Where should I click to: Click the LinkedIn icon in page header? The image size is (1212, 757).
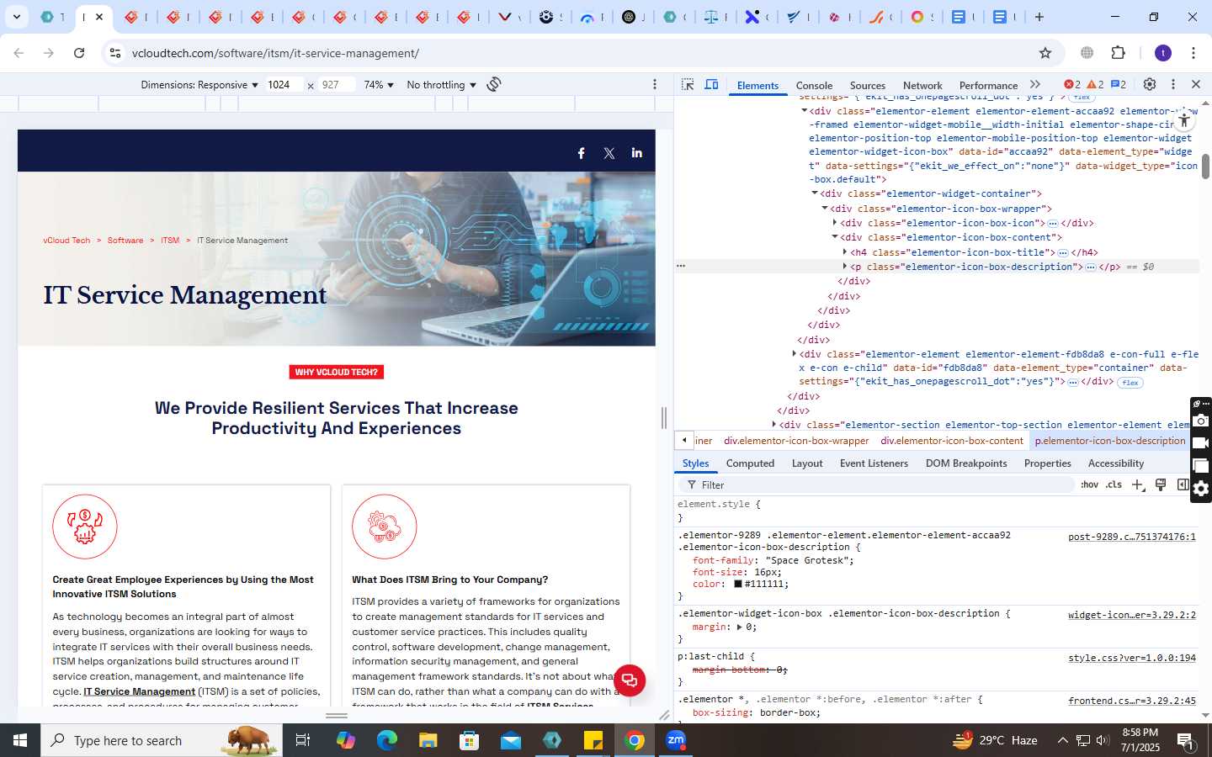637,153
